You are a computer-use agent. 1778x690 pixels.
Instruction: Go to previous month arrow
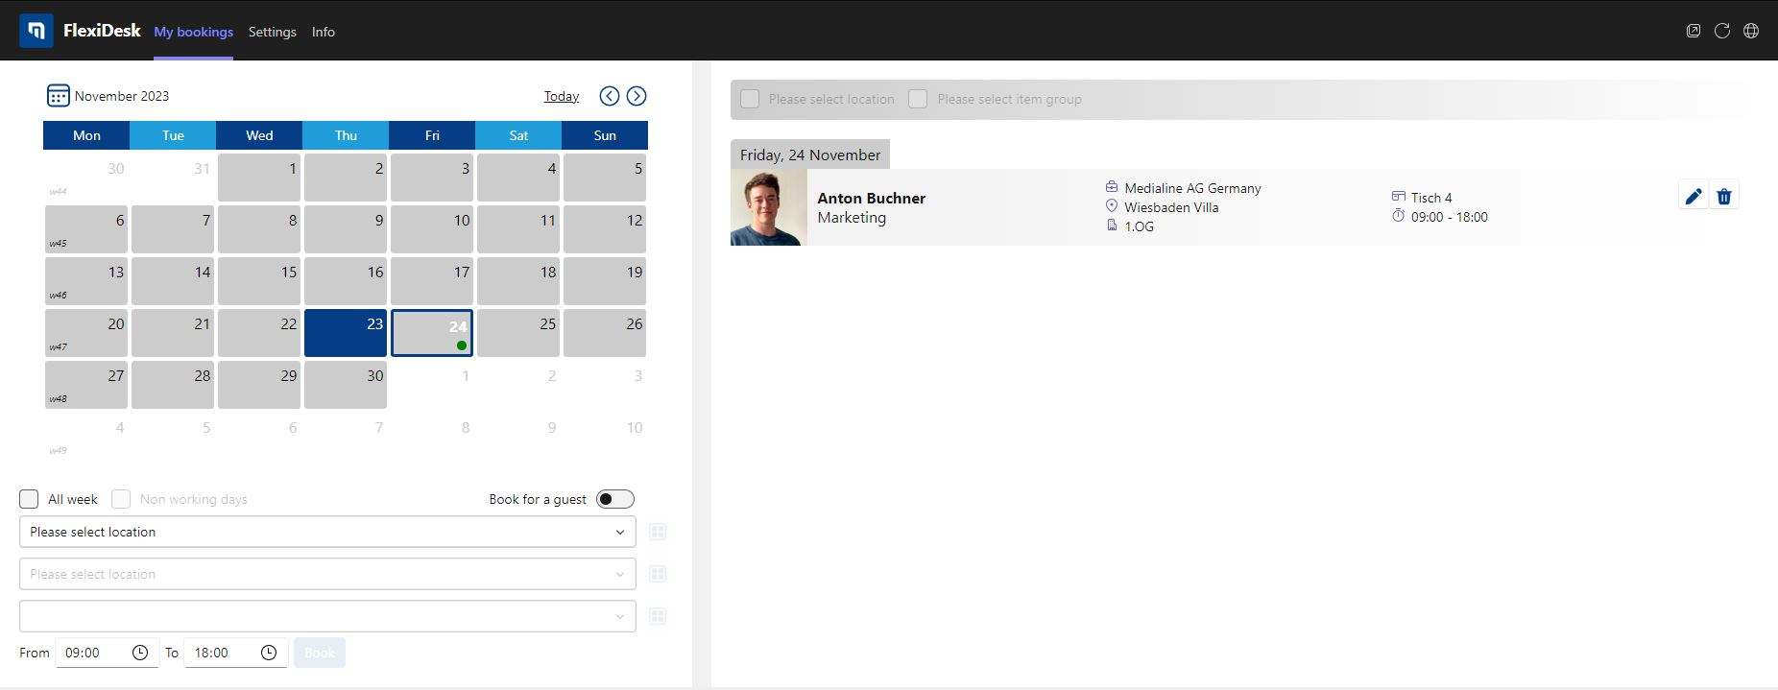pos(610,96)
